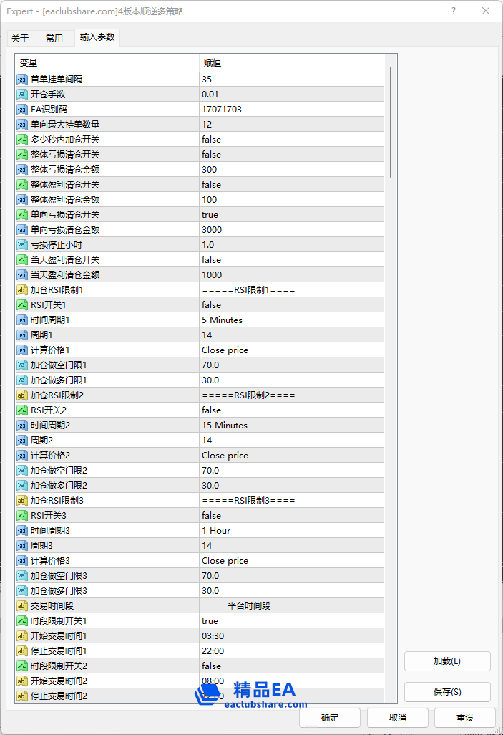Toggle the 整体亏损清仓开关 value false
Image resolution: width=503 pixels, height=735 pixels.
pos(291,154)
